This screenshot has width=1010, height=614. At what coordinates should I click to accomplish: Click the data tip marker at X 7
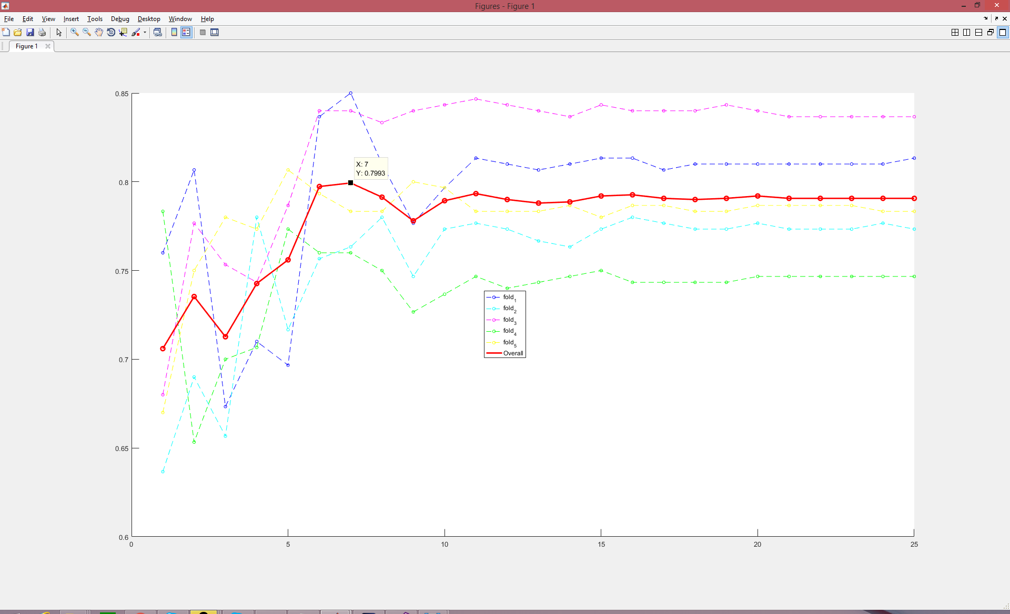(x=350, y=183)
